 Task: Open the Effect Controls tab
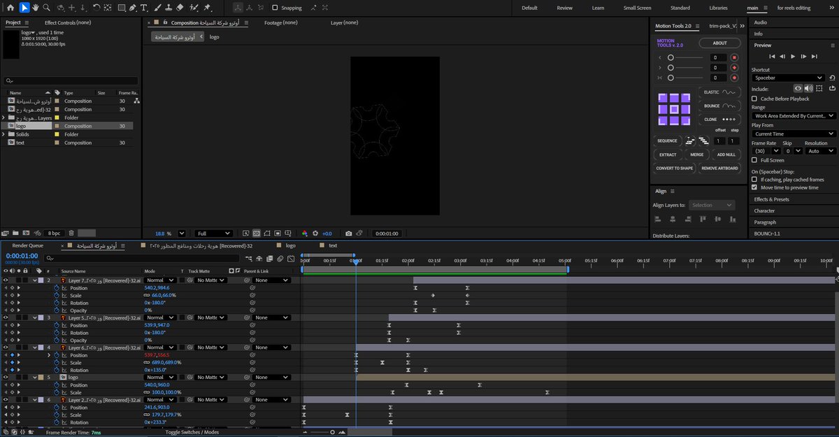68,22
